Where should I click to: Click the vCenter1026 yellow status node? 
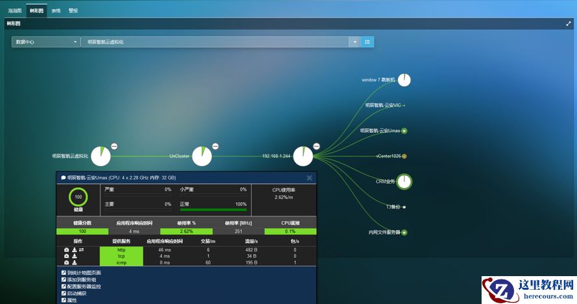click(404, 156)
